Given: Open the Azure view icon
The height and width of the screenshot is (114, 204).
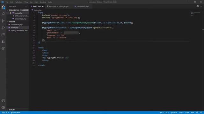Looking at the screenshot, I should point(3,41).
